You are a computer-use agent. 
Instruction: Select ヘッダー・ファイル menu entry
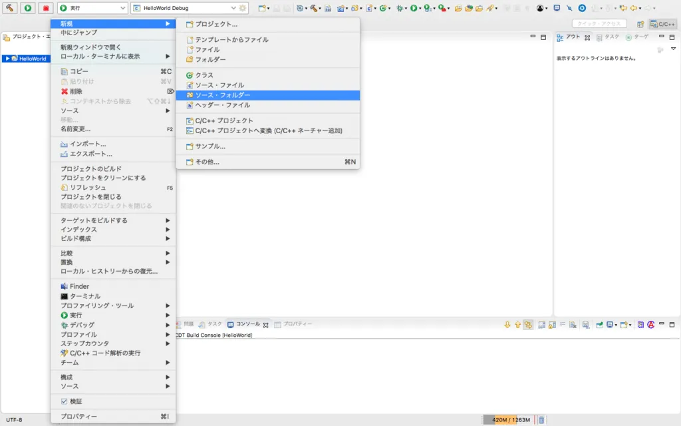tap(268, 105)
